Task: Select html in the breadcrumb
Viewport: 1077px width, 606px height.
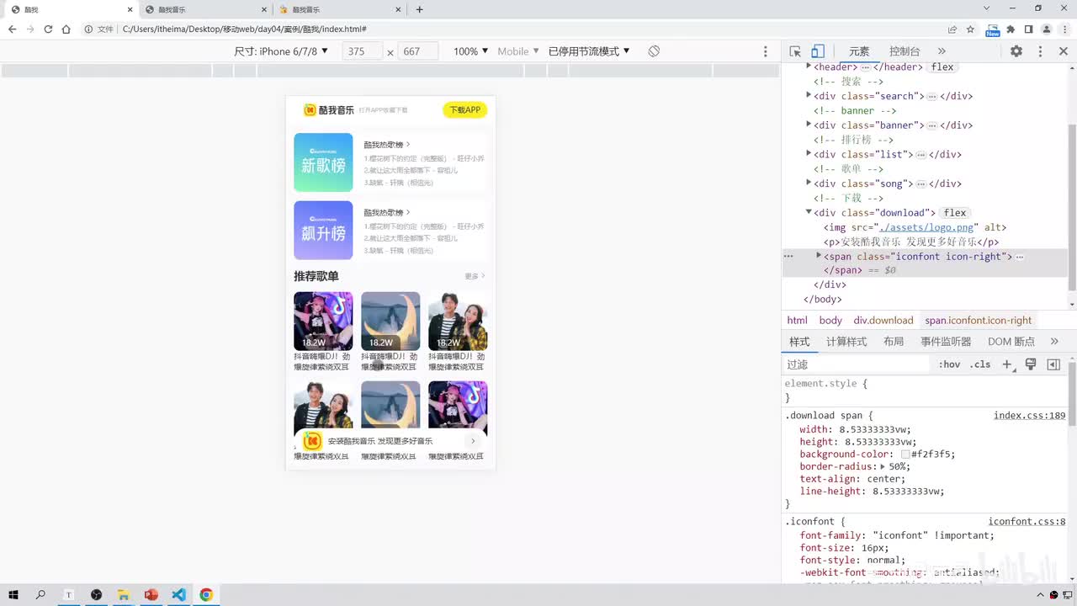Action: click(797, 321)
